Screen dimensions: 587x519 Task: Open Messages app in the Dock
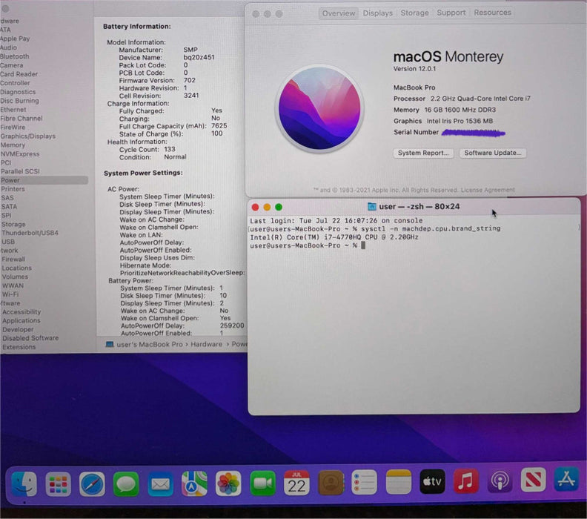coord(126,484)
